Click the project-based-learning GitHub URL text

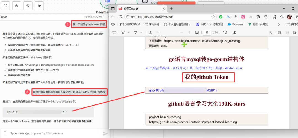point(193,122)
